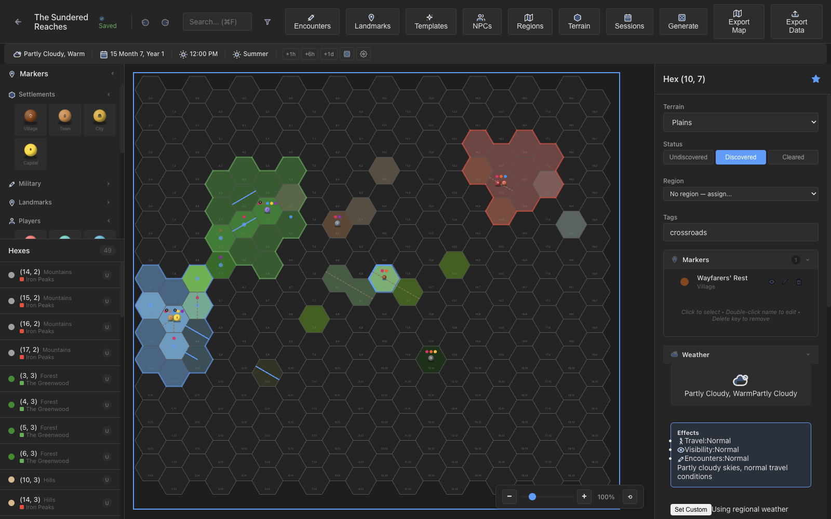
Task: Click the Search field
Action: pos(217,22)
